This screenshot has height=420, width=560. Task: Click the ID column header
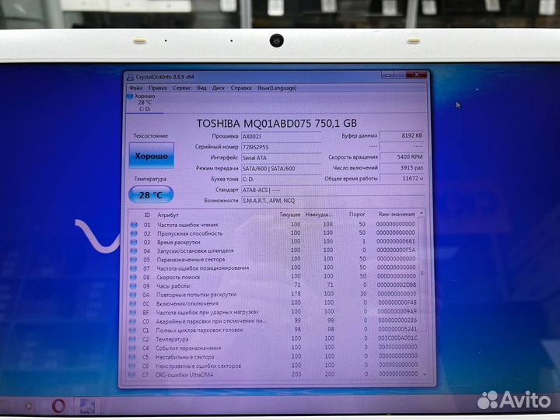(x=147, y=215)
